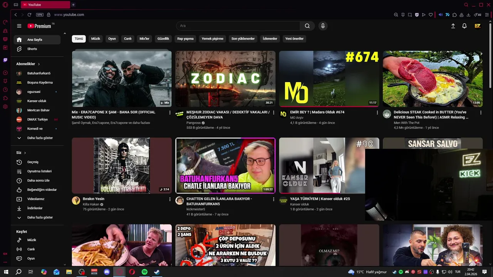This screenshot has height=277, width=493.
Task: Open the Easy Setup sliders icon
Action: (x=488, y=15)
